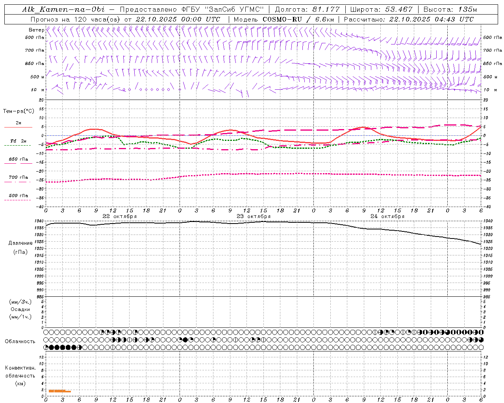This screenshot has width=504, height=403.
Task: Click the Td 2м legend entry
Action: pyautogui.click(x=18, y=141)
